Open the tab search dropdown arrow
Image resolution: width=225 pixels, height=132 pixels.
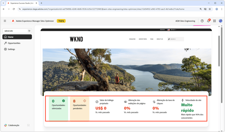[x=3, y=3]
